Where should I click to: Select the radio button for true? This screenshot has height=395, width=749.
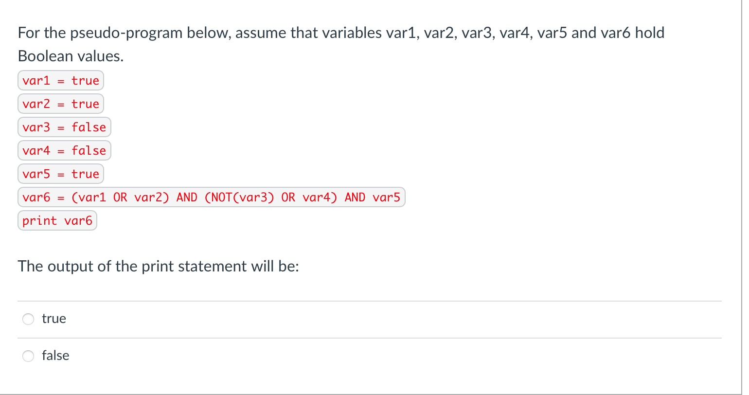click(28, 319)
